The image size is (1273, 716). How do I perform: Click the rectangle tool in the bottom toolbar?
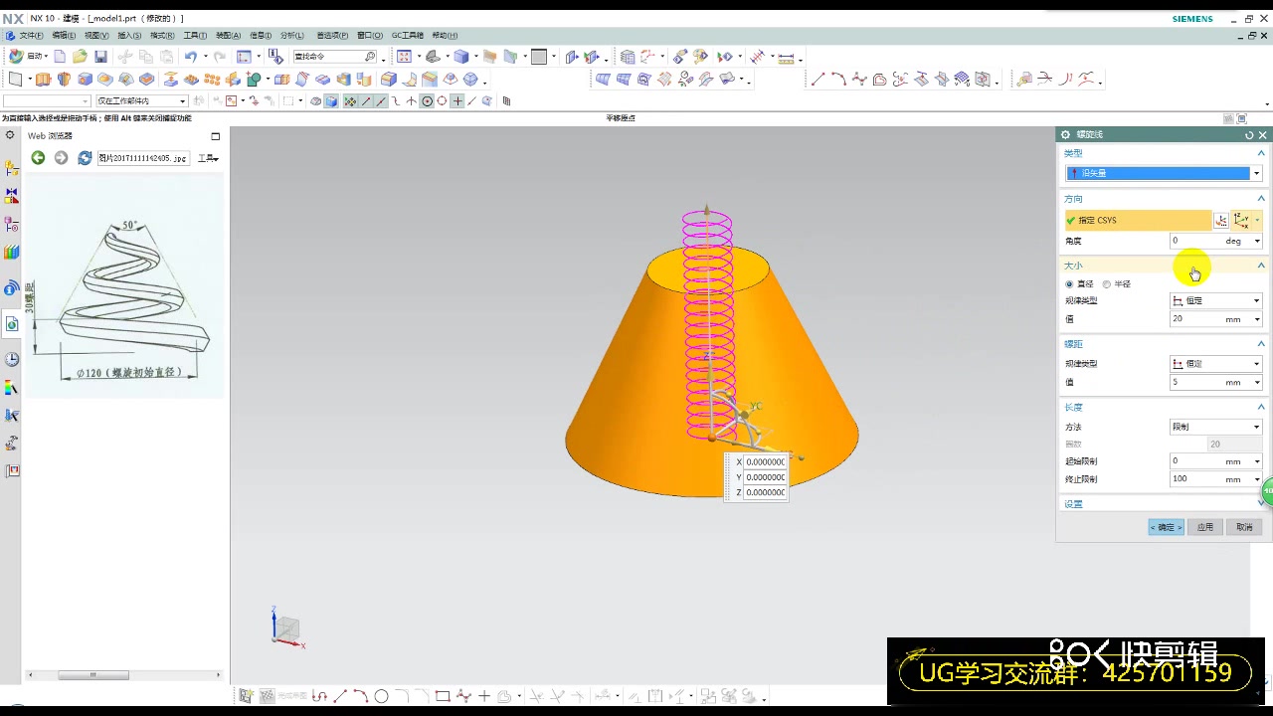click(443, 696)
